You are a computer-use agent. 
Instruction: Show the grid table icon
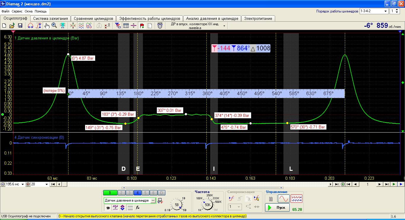(126, 26)
